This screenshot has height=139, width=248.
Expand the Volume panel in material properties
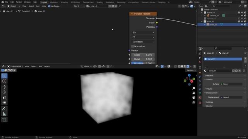point(209,89)
